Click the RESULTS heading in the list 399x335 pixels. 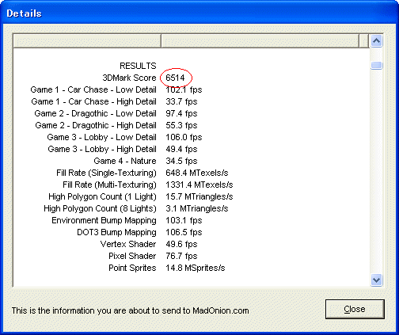(138, 66)
